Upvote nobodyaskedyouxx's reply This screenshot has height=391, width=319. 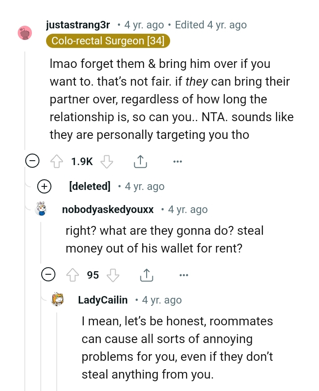tap(72, 275)
